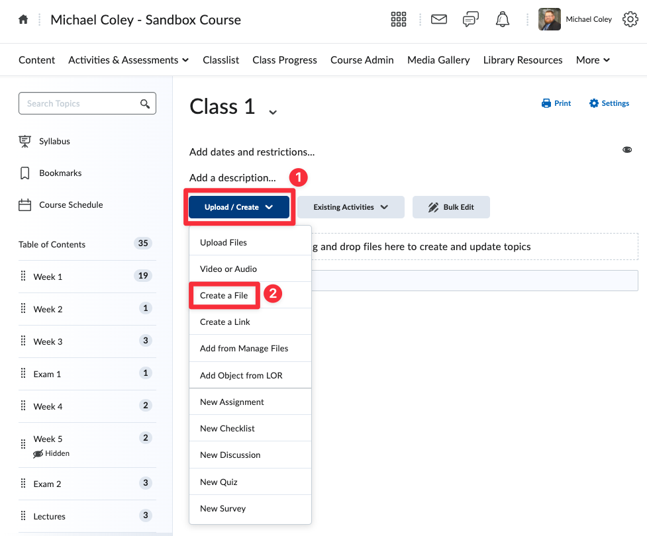
Task: Toggle module visibility eye icon
Action: (627, 150)
